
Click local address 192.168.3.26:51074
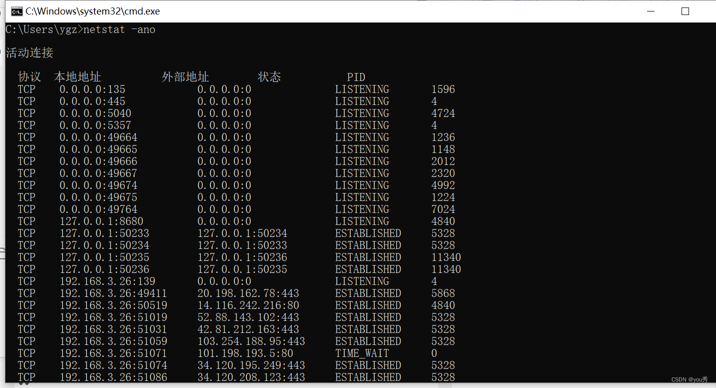tap(113, 365)
